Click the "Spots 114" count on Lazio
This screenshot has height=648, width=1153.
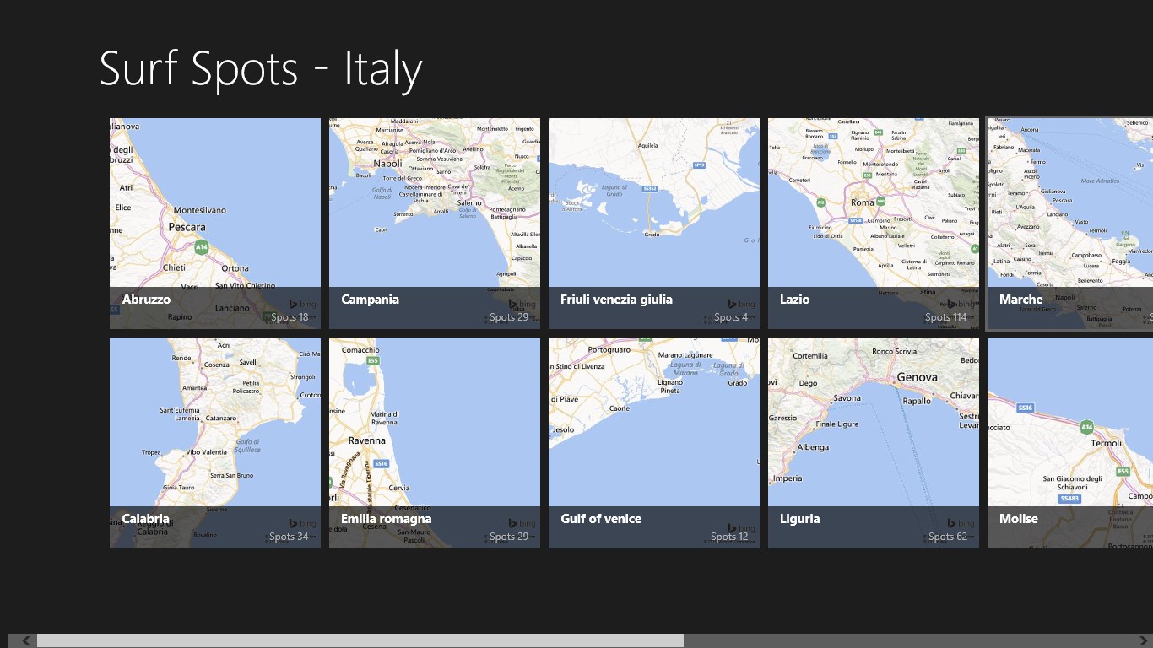pyautogui.click(x=945, y=317)
